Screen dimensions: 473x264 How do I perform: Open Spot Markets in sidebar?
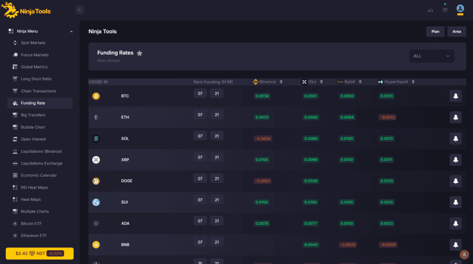33,43
